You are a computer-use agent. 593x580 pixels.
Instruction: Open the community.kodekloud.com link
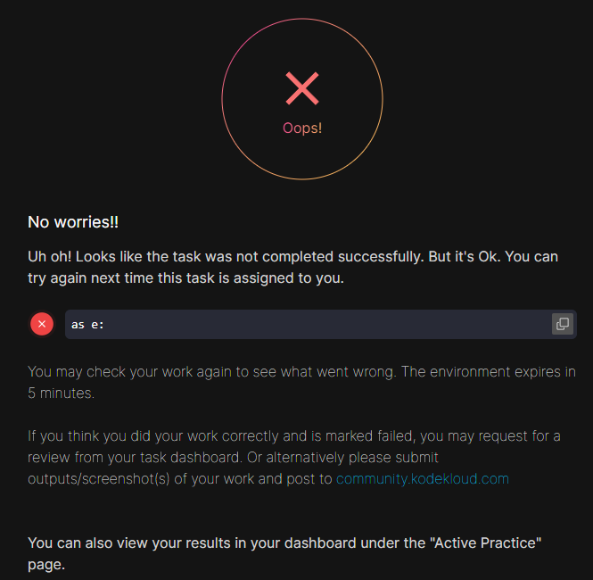422,479
